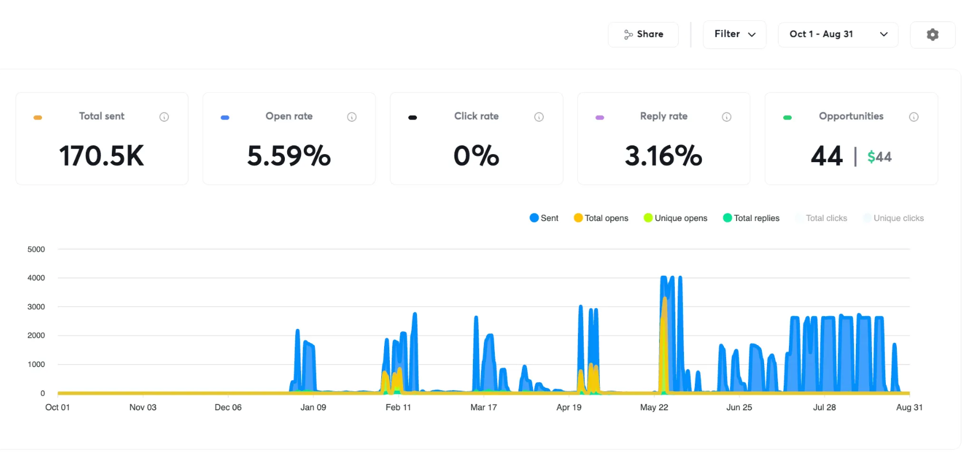Screen dimensions: 977x453
Task: Toggle the Total replies legend series
Action: click(x=751, y=218)
